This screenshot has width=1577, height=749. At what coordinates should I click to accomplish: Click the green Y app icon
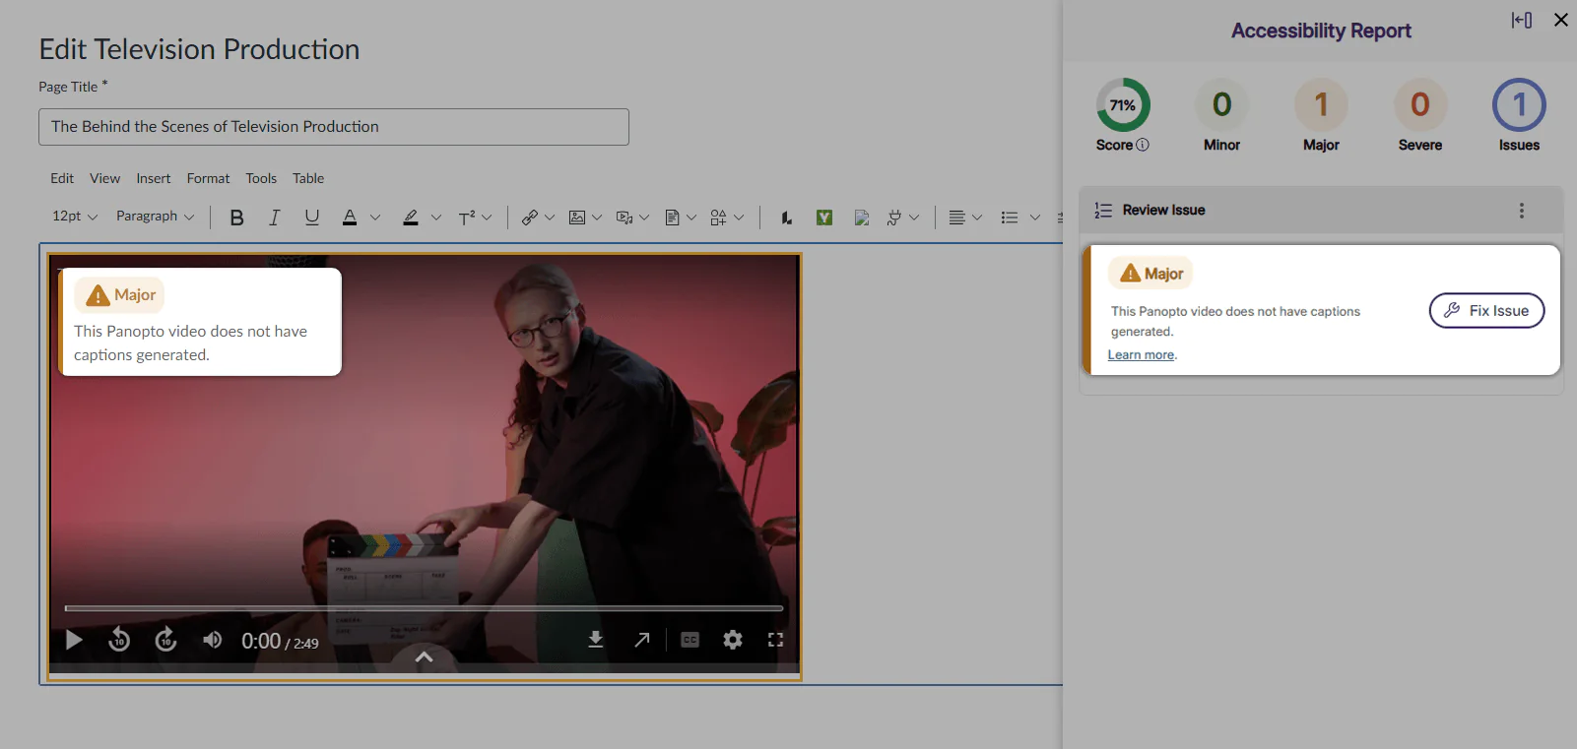click(x=824, y=218)
